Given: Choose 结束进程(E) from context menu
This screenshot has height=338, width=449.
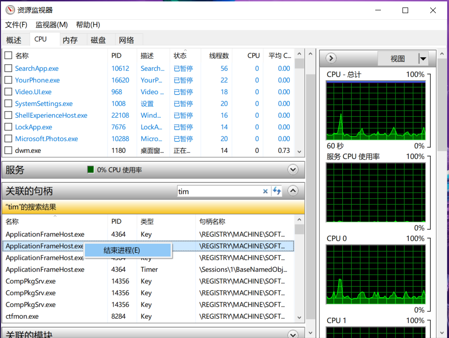Looking at the screenshot, I should (x=128, y=251).
